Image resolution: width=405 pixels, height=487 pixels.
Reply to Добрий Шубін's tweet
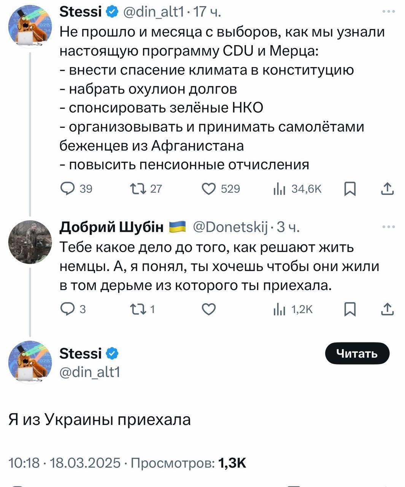pyautogui.click(x=68, y=309)
